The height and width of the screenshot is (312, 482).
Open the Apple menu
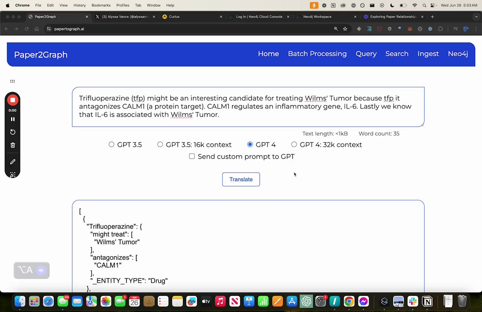7,5
